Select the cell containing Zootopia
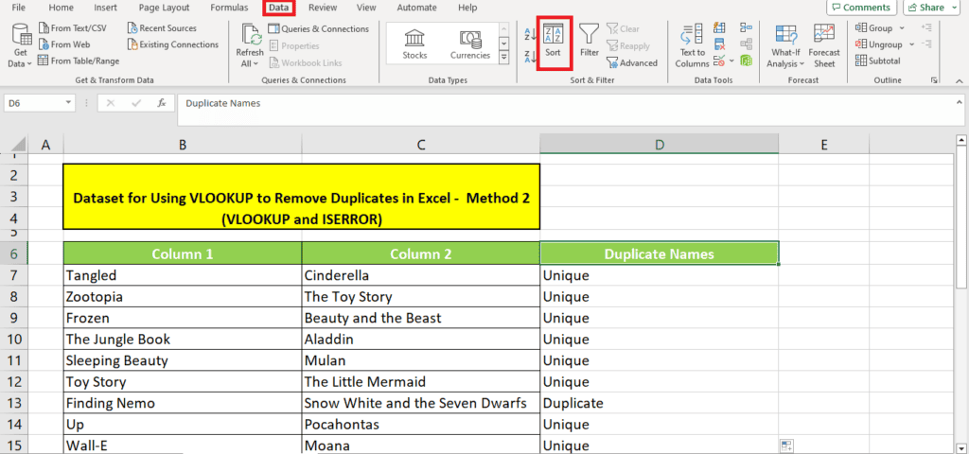Screen dimensions: 969x454 click(183, 296)
